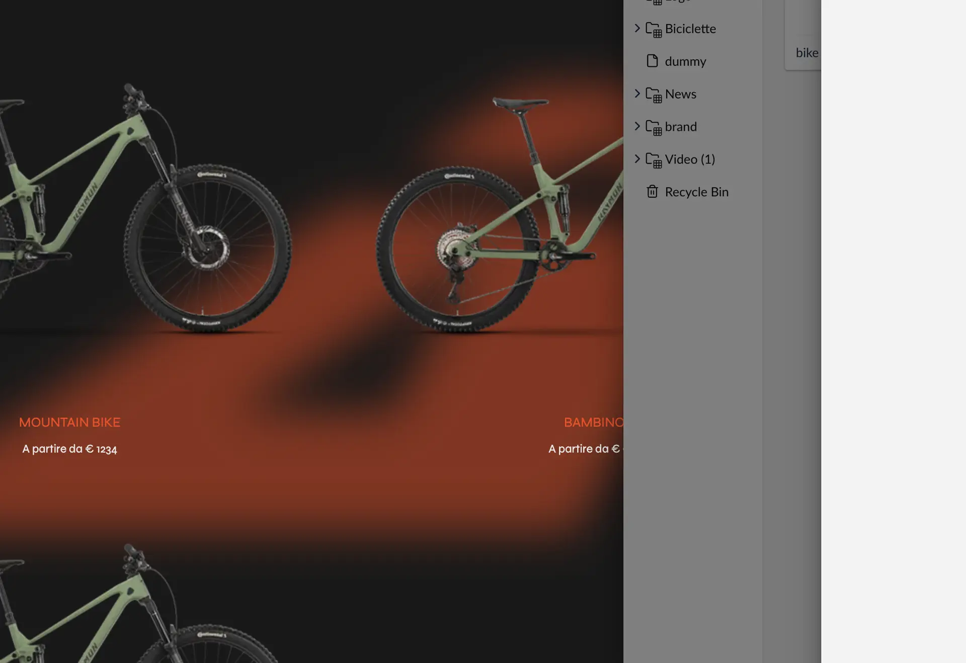Click the 'bike' label in the side panel
Screen dimensions: 966x663
pos(807,53)
